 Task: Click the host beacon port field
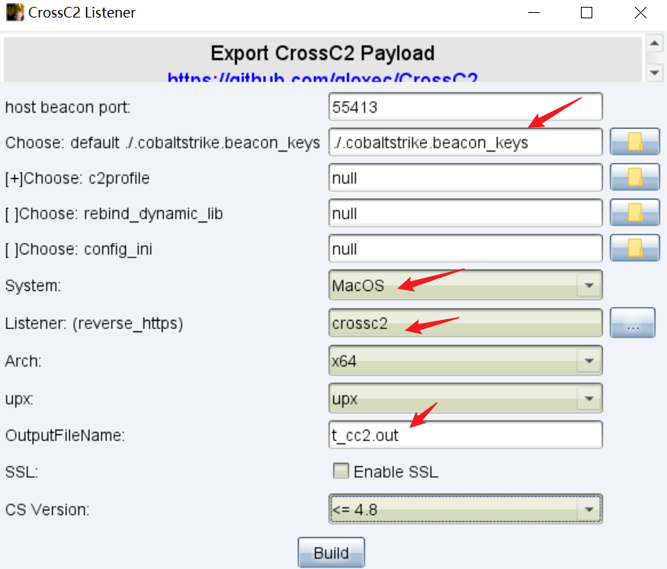pyautogui.click(x=465, y=107)
